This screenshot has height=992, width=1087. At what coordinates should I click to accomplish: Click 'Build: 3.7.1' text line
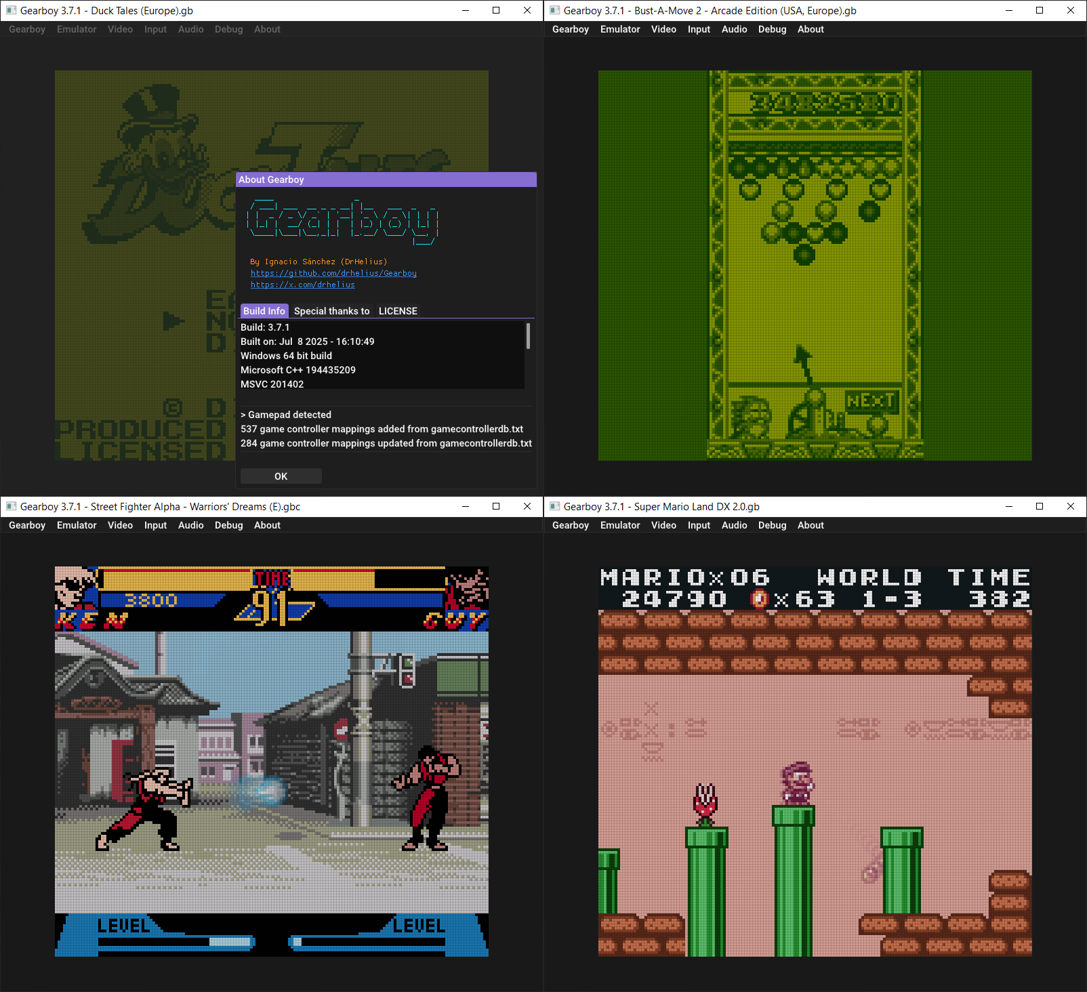point(265,327)
